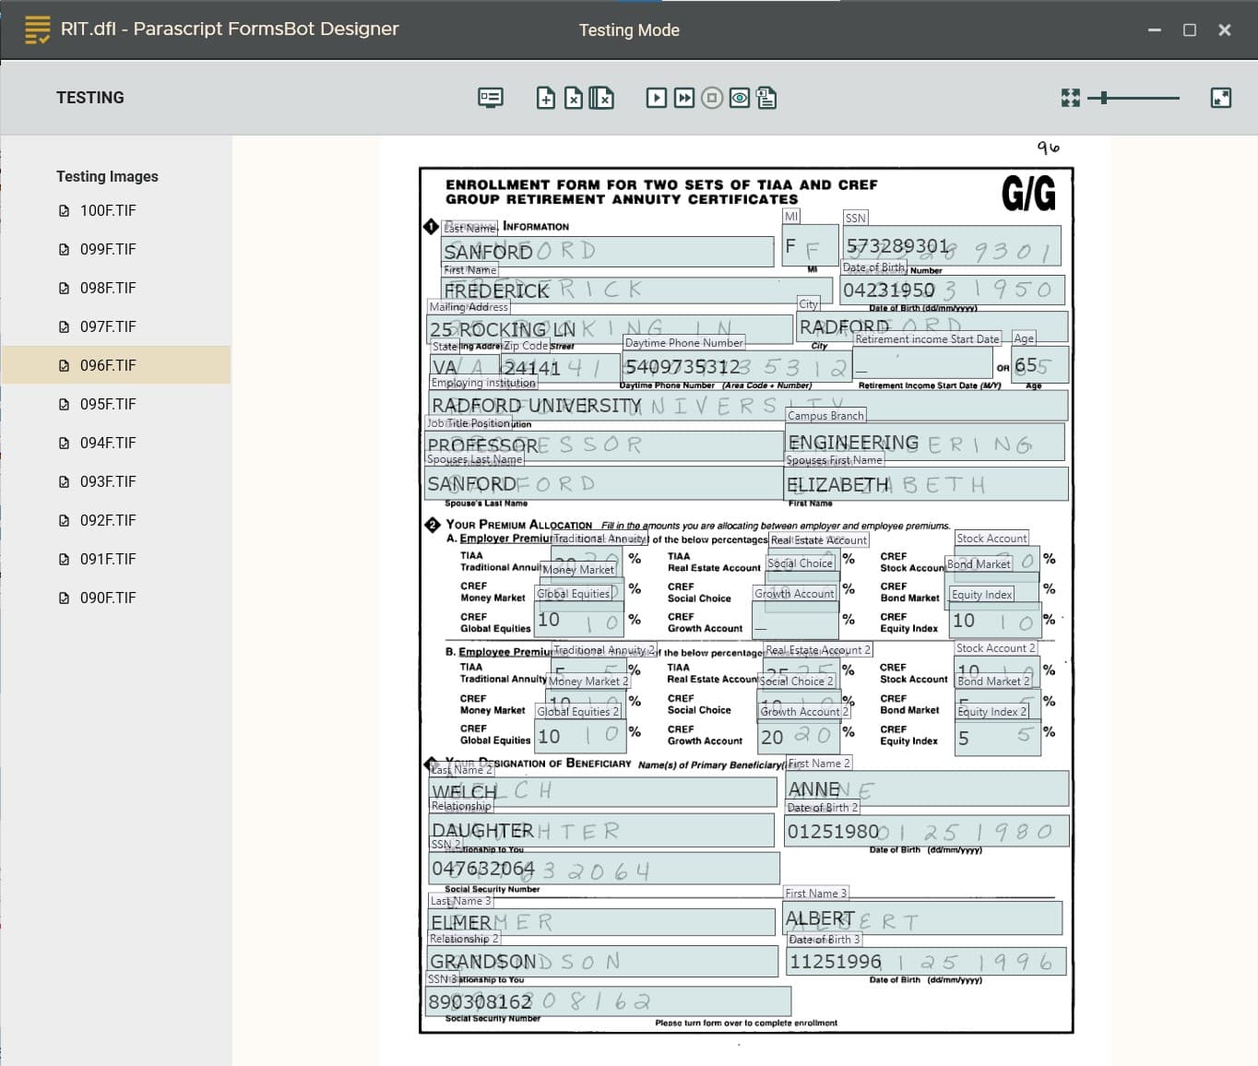Viewport: 1258px width, 1066px height.
Task: Click the First Name 2 field ANNE
Action: (x=927, y=789)
